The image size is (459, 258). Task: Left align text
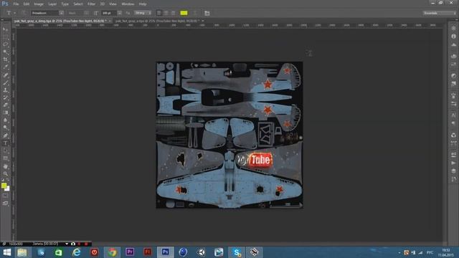(x=159, y=13)
